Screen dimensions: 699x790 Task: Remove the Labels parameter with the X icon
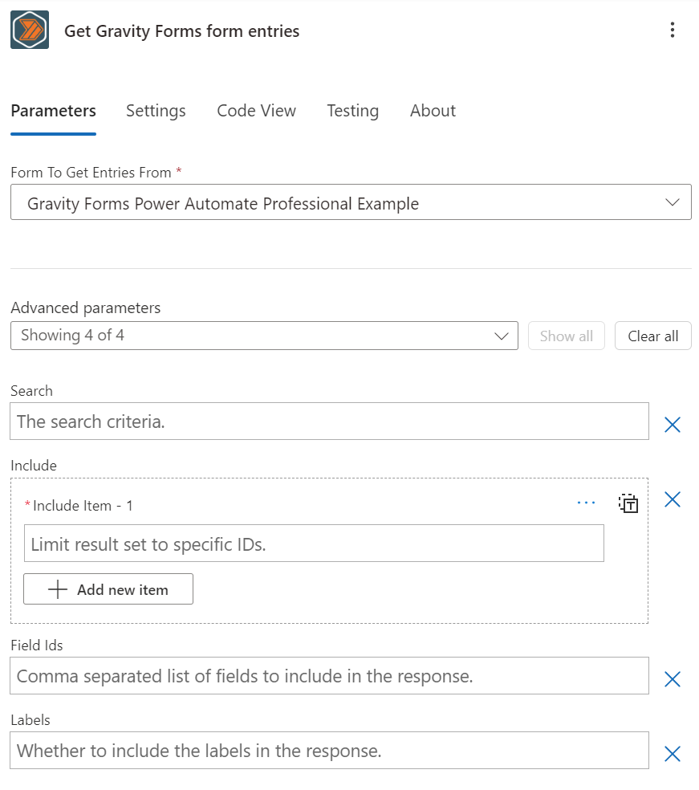coord(673,753)
